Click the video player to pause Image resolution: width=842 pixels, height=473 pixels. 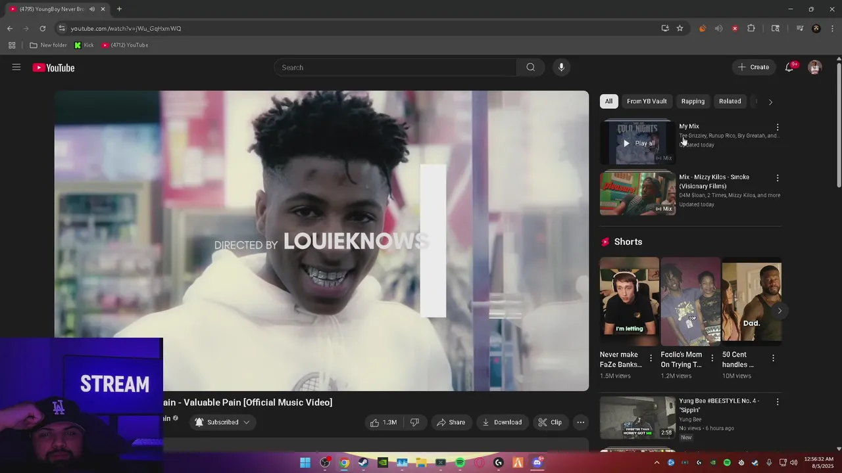click(x=322, y=240)
